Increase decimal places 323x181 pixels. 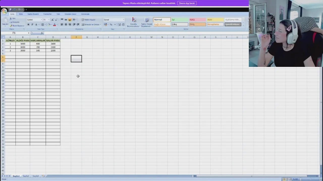pyautogui.click(x=119, y=25)
